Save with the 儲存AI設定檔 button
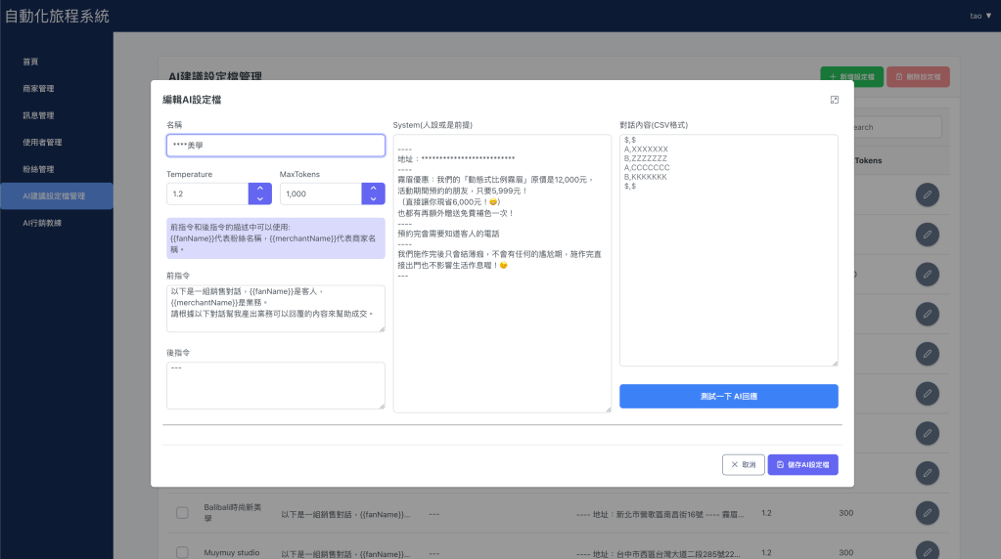 [x=802, y=465]
